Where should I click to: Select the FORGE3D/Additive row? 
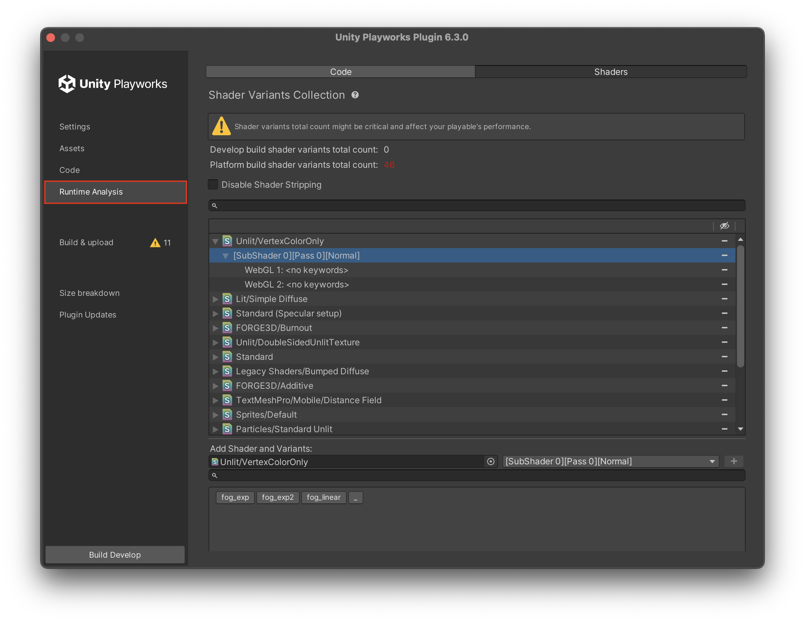pyautogui.click(x=472, y=385)
